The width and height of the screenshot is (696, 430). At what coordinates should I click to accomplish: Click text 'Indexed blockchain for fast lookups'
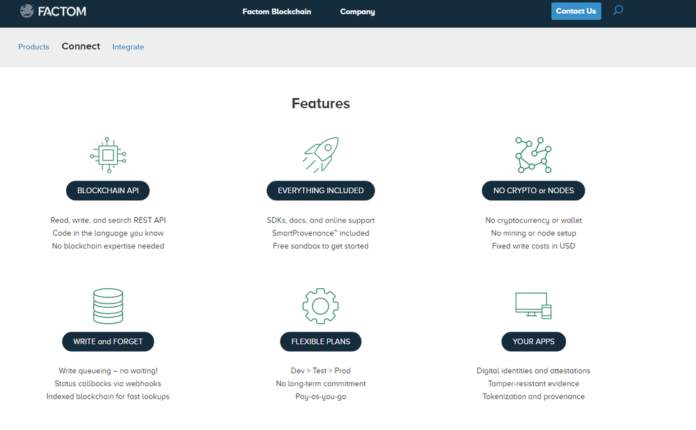coord(108,397)
